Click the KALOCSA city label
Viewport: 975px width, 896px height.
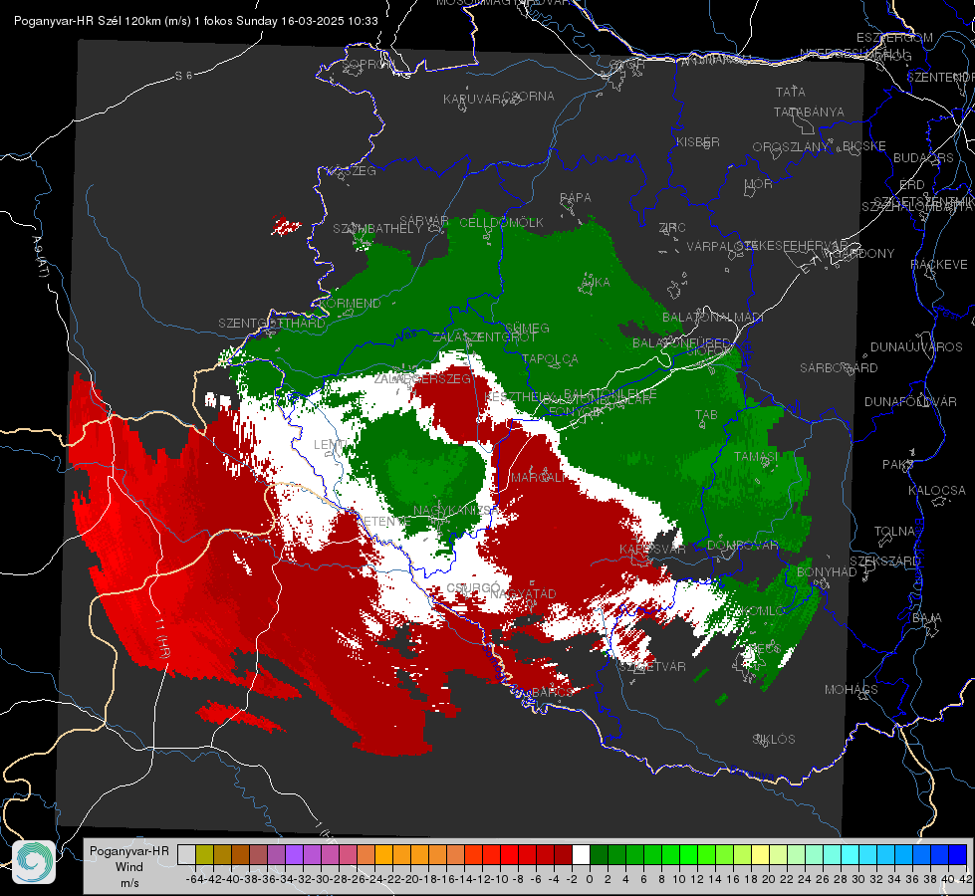[x=937, y=491]
